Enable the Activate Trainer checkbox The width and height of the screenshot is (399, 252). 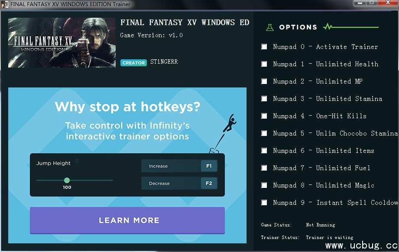264,46
